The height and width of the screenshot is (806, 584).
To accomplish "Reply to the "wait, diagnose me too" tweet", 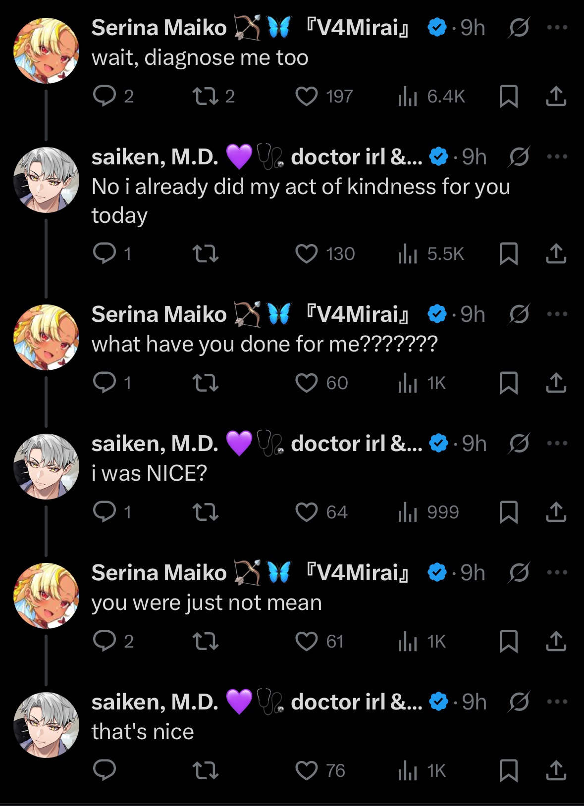I will click(x=105, y=96).
